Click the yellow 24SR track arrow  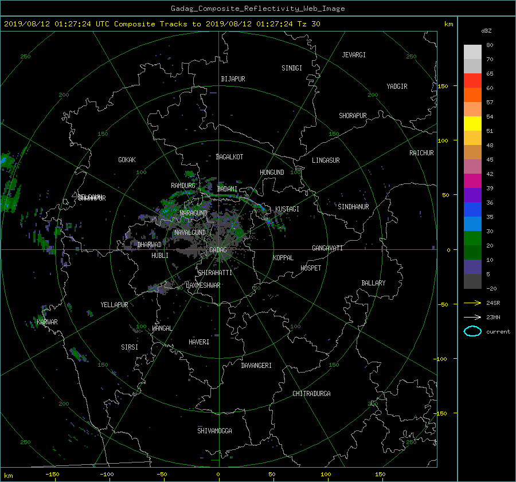click(x=472, y=303)
